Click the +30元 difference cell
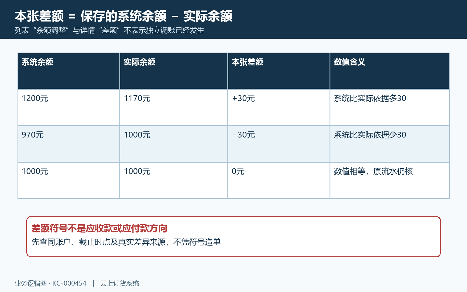Image resolution: width=467 pixels, height=292 pixels. pos(279,107)
